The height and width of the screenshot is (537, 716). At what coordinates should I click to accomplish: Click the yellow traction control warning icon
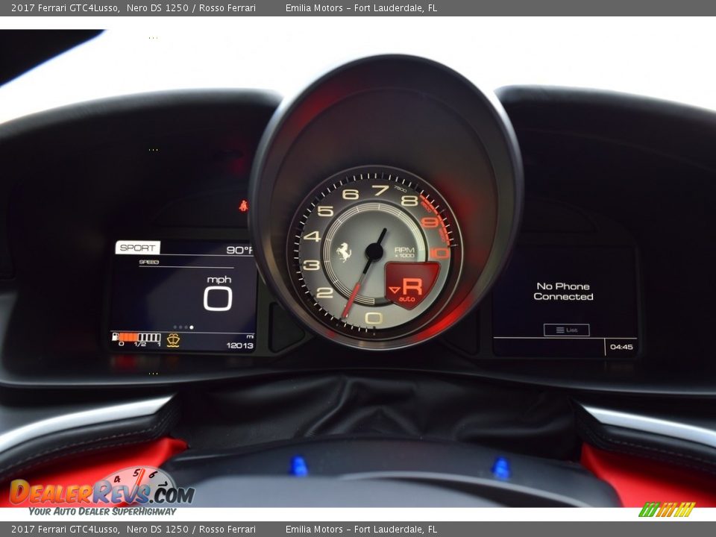pyautogui.click(x=173, y=340)
